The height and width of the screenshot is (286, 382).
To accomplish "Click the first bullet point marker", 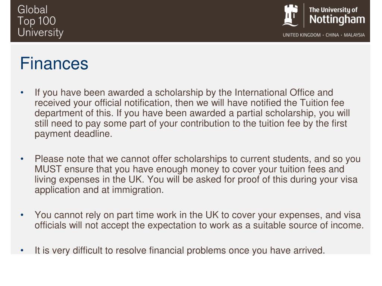I will pos(22,92).
